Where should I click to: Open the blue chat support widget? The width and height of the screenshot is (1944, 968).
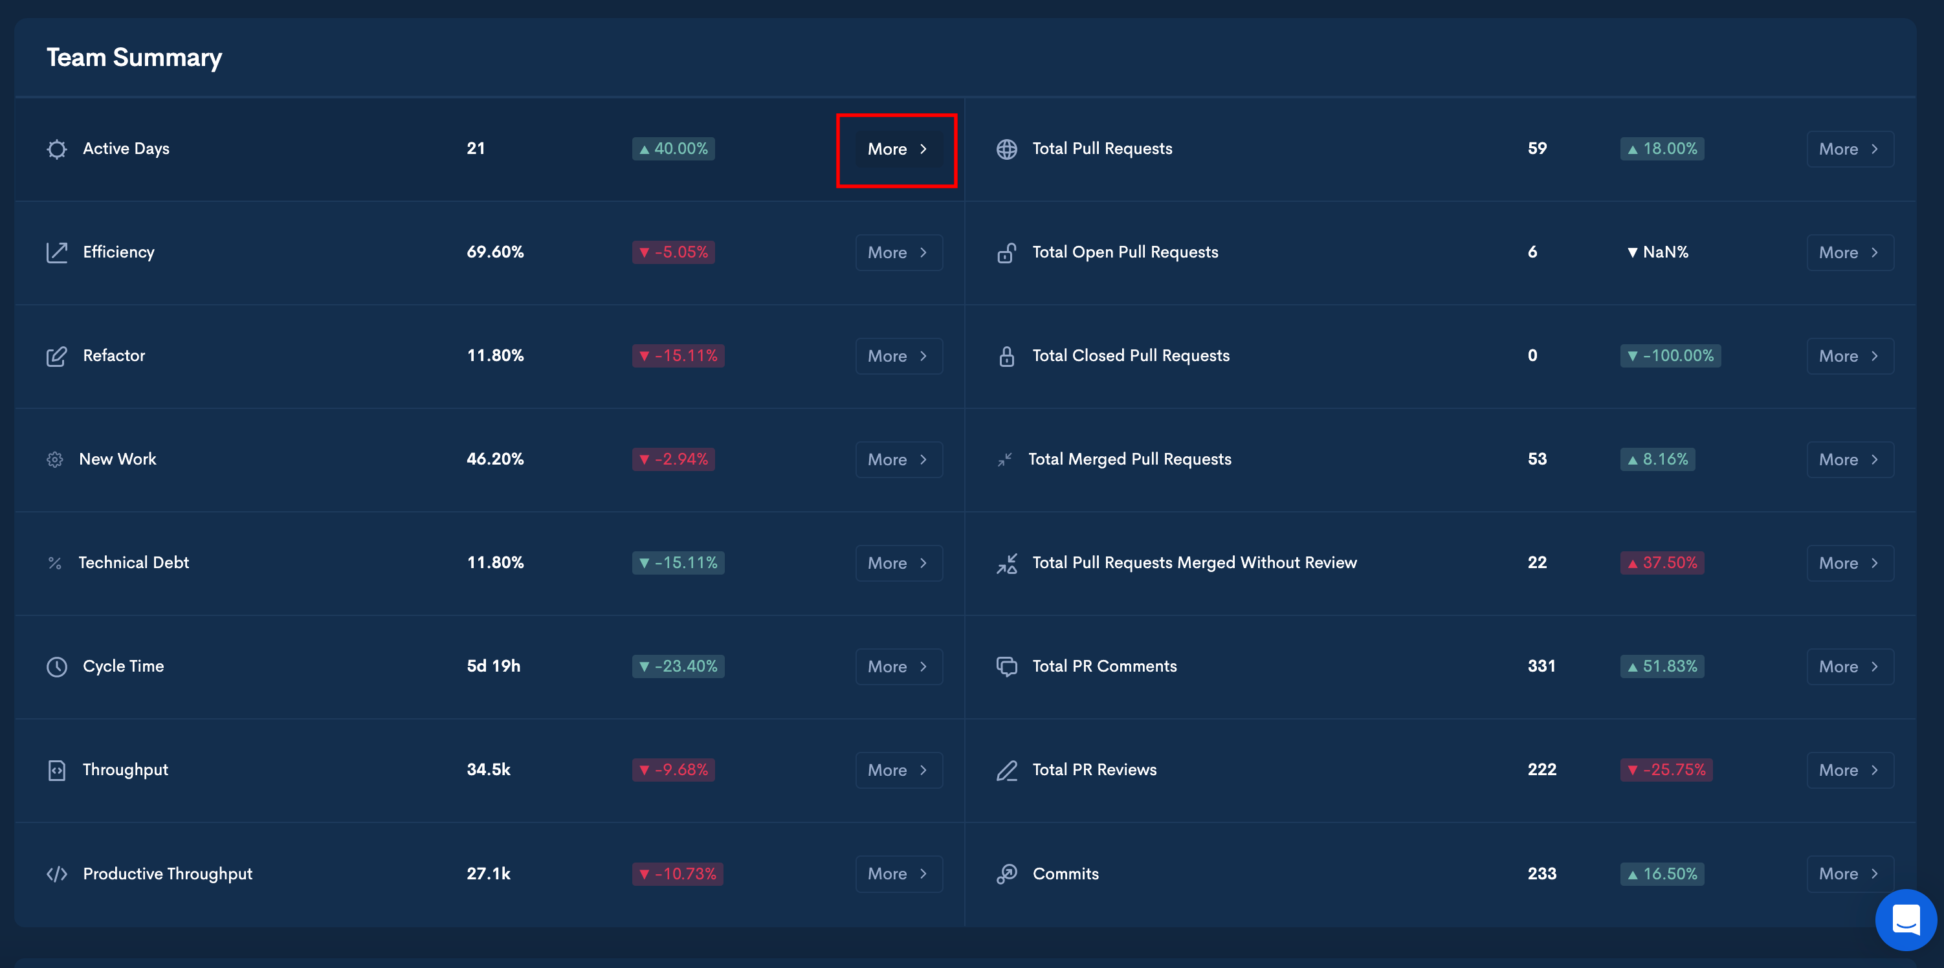(1906, 919)
